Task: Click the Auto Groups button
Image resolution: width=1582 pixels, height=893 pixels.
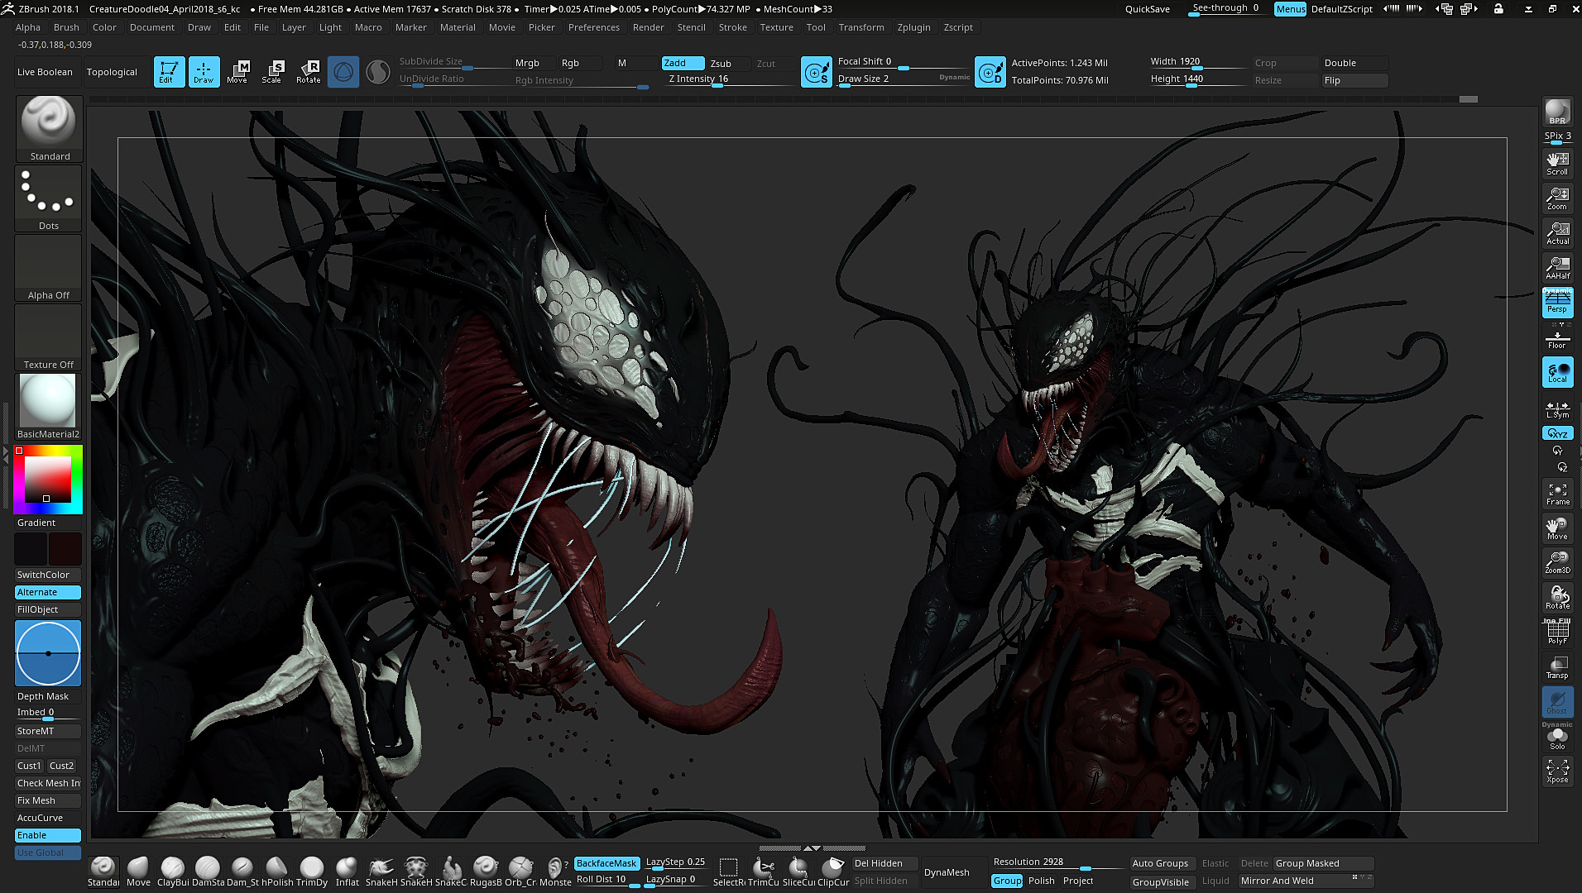Action: pyautogui.click(x=1160, y=863)
